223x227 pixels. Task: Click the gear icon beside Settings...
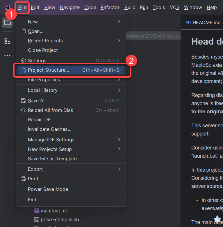point(23,61)
